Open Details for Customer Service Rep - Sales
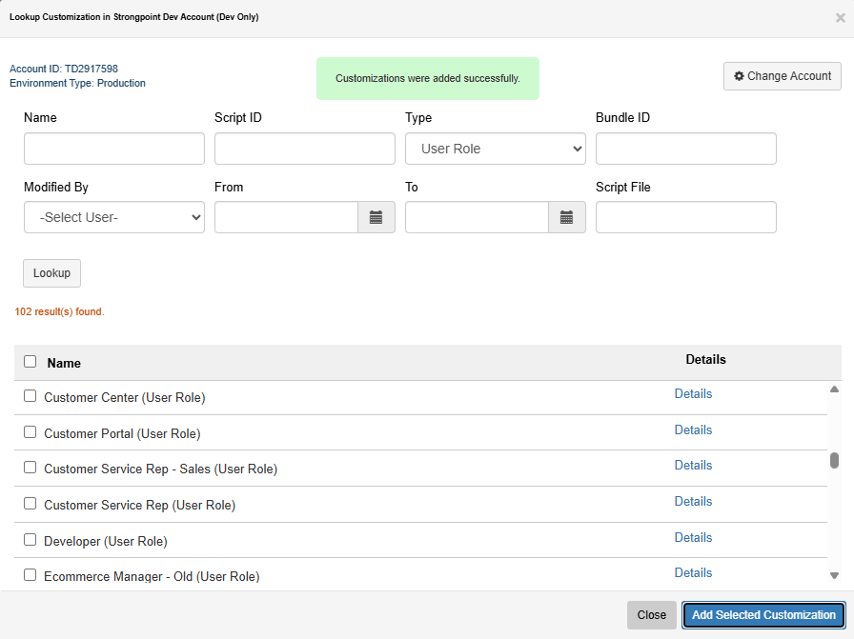The width and height of the screenshot is (854, 639). pos(693,465)
